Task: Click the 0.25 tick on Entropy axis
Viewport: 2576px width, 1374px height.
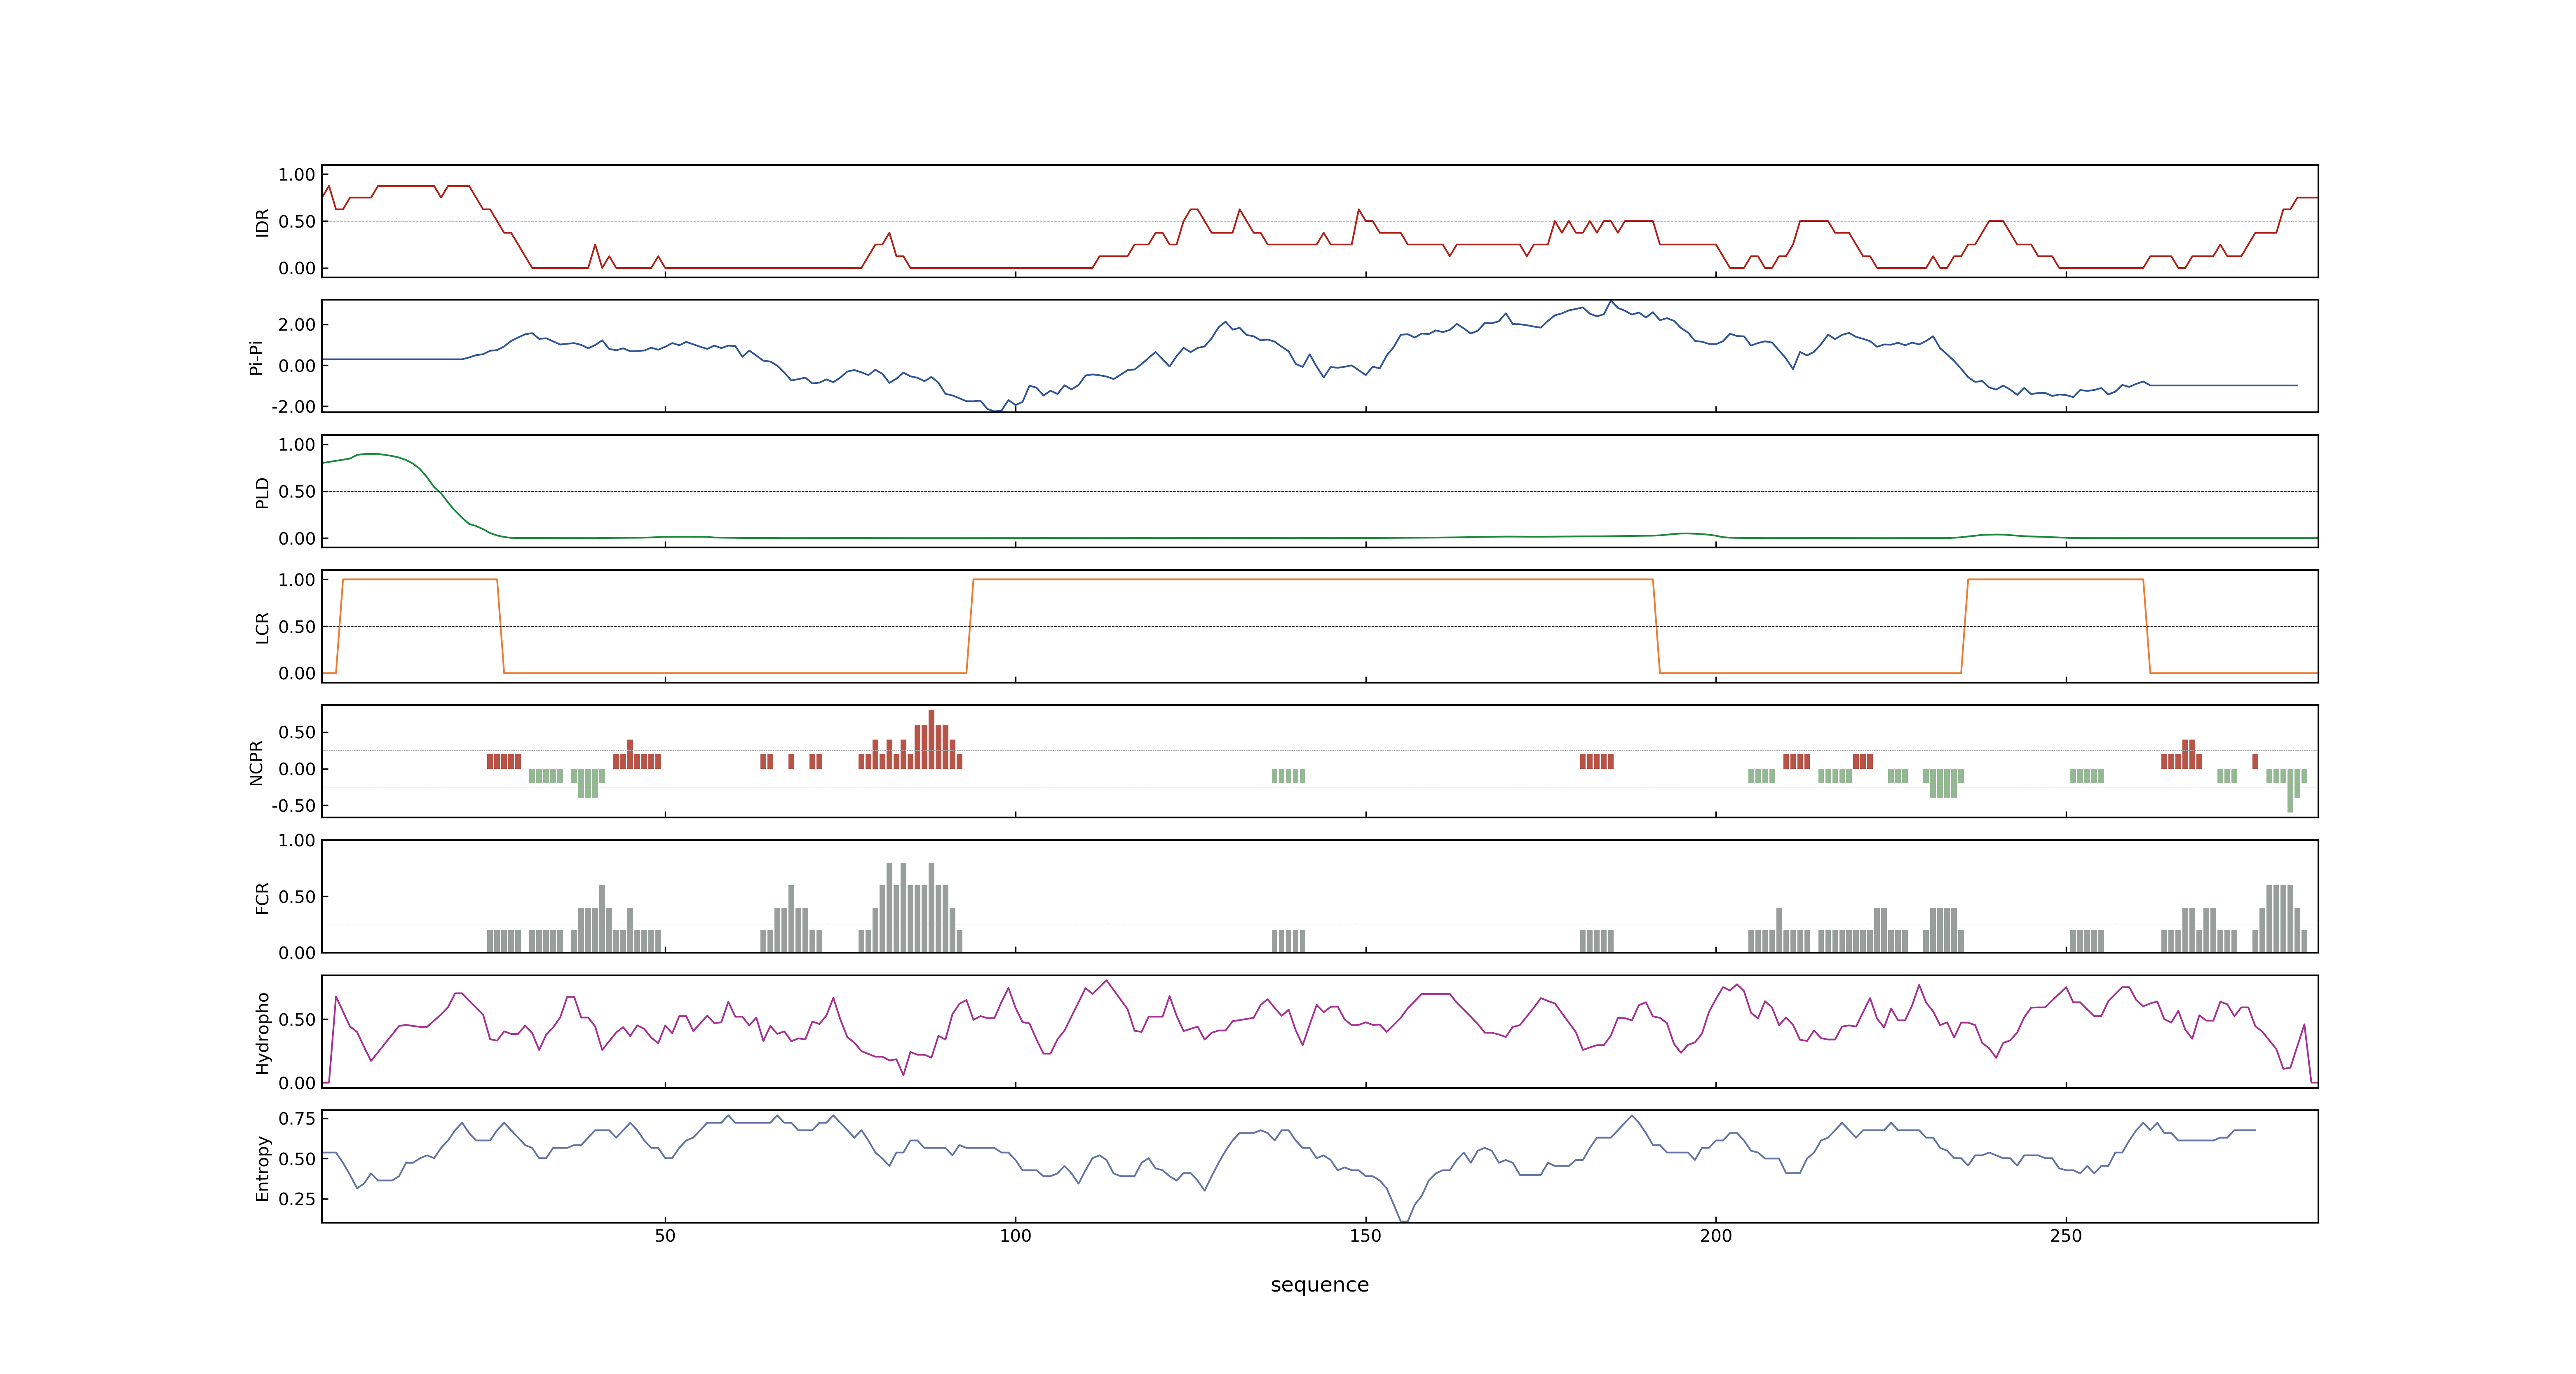Action: tap(297, 1199)
